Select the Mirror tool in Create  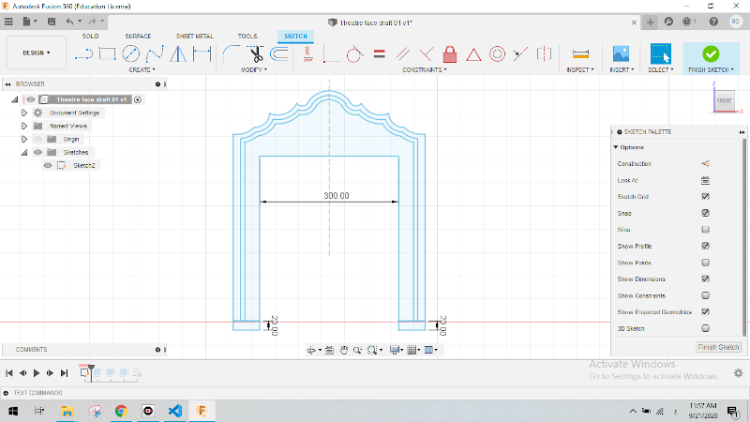(178, 54)
